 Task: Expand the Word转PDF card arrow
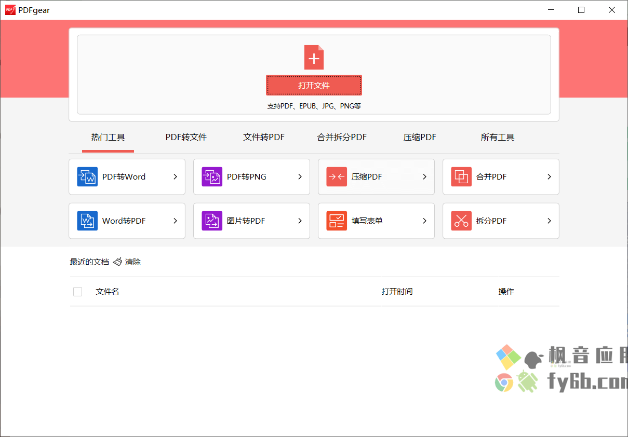coord(175,221)
